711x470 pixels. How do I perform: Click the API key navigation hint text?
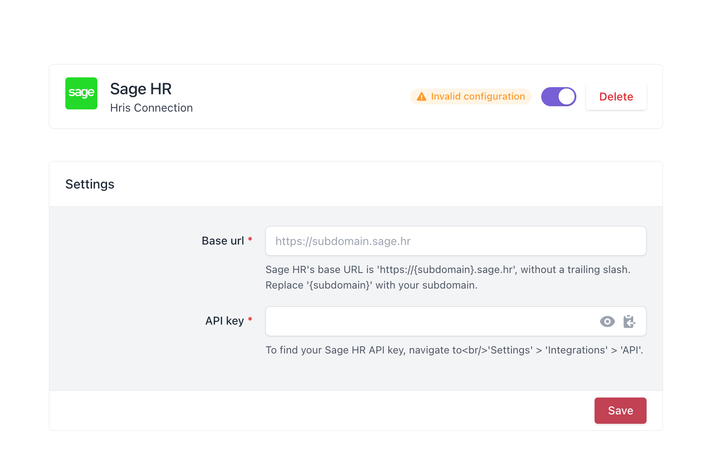point(454,350)
